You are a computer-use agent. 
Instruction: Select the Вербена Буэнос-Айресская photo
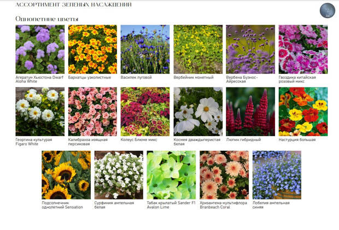pos(250,49)
